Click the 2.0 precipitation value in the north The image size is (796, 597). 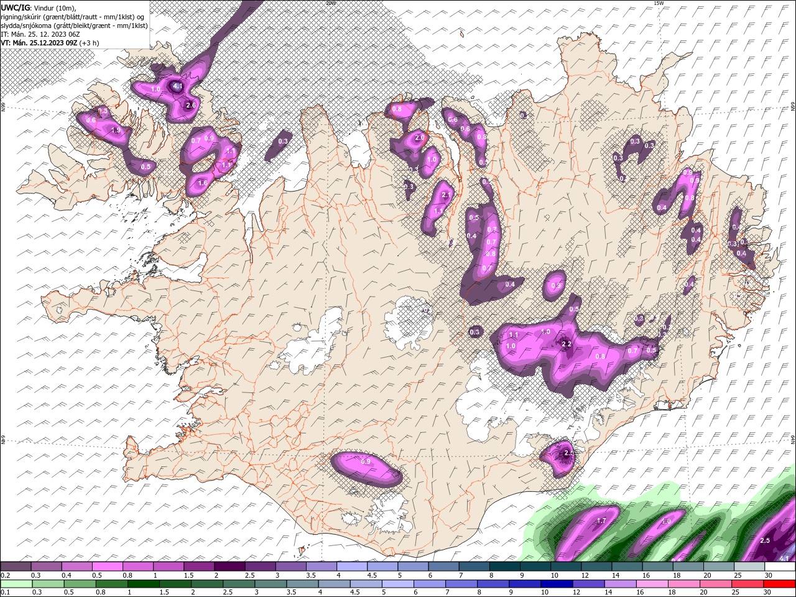[x=420, y=138]
